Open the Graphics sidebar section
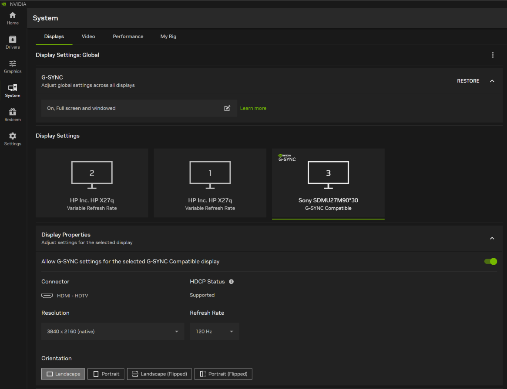Viewport: 507px width, 389px height. pyautogui.click(x=13, y=67)
